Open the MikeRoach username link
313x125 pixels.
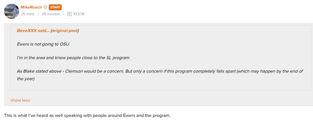pos(31,7)
